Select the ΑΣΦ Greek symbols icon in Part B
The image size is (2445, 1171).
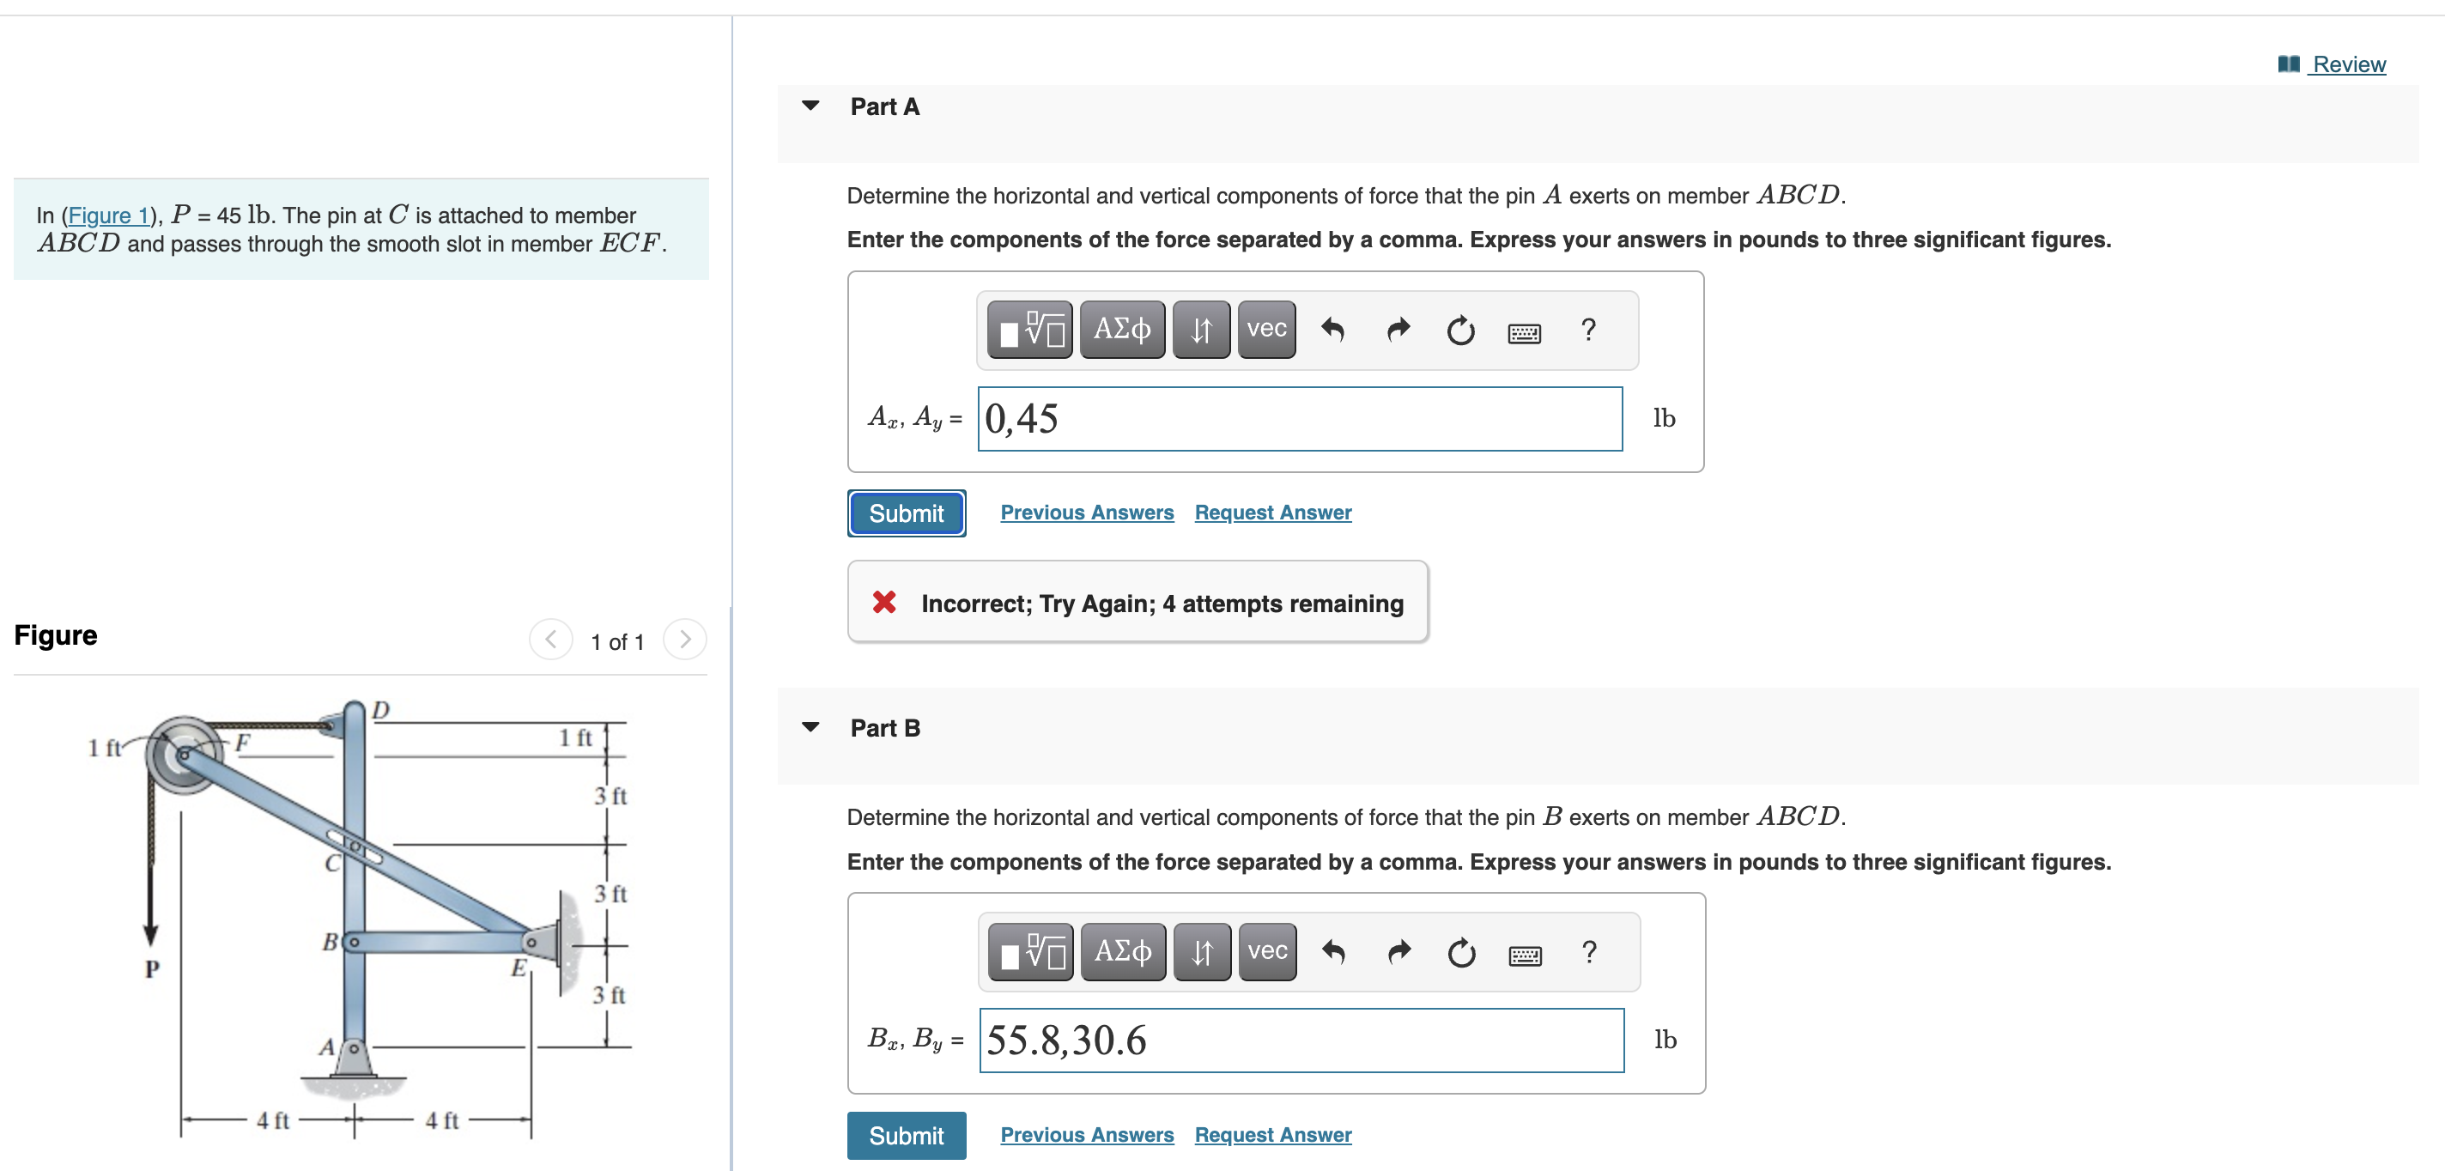click(x=1123, y=952)
